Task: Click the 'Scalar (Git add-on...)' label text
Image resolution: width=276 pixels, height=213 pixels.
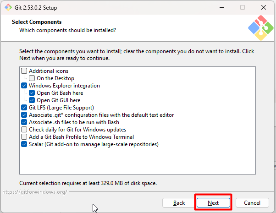Action: coord(94,144)
